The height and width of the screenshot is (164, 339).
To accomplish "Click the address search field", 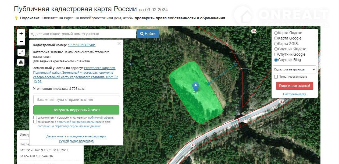I will point(82,34).
